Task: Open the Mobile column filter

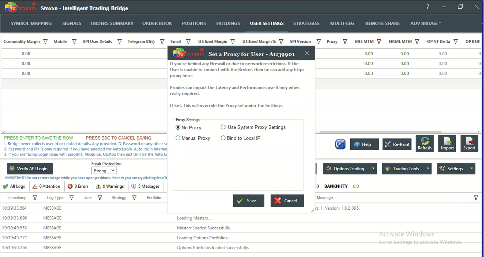Action: [x=74, y=42]
